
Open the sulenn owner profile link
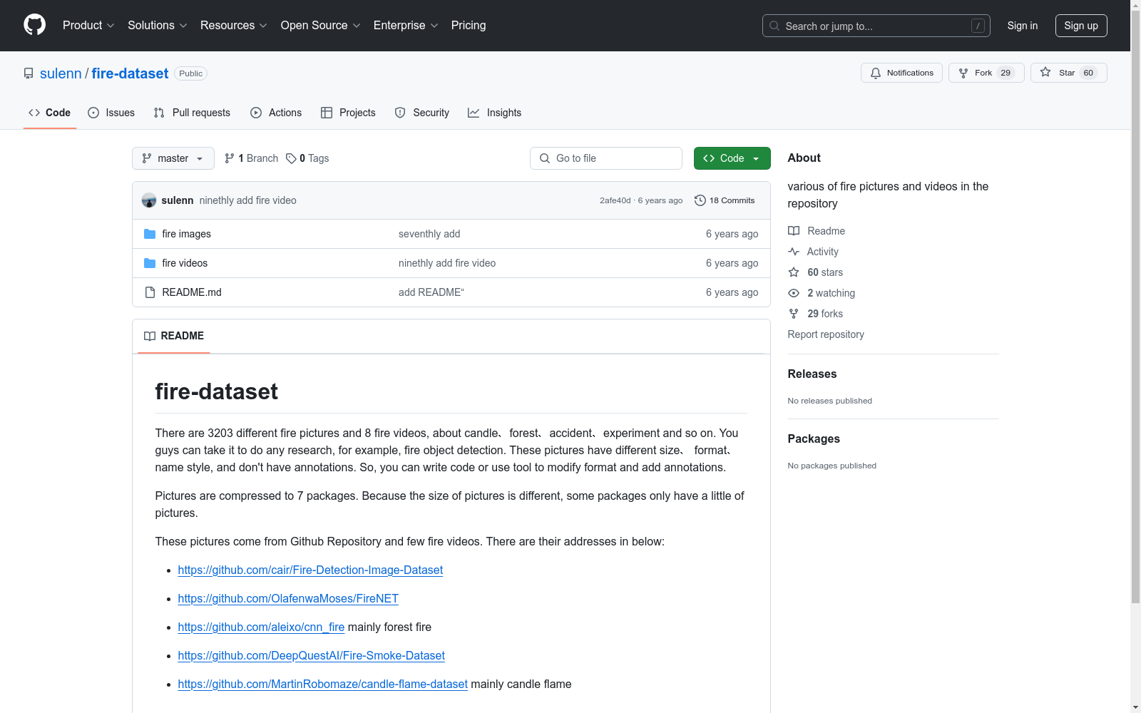coord(61,73)
